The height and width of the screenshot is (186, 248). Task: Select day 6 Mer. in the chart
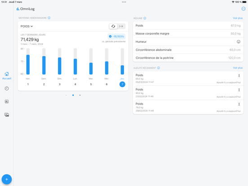pos(106,84)
